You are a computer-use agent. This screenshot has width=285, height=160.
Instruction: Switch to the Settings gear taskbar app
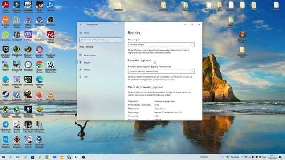click(76, 157)
